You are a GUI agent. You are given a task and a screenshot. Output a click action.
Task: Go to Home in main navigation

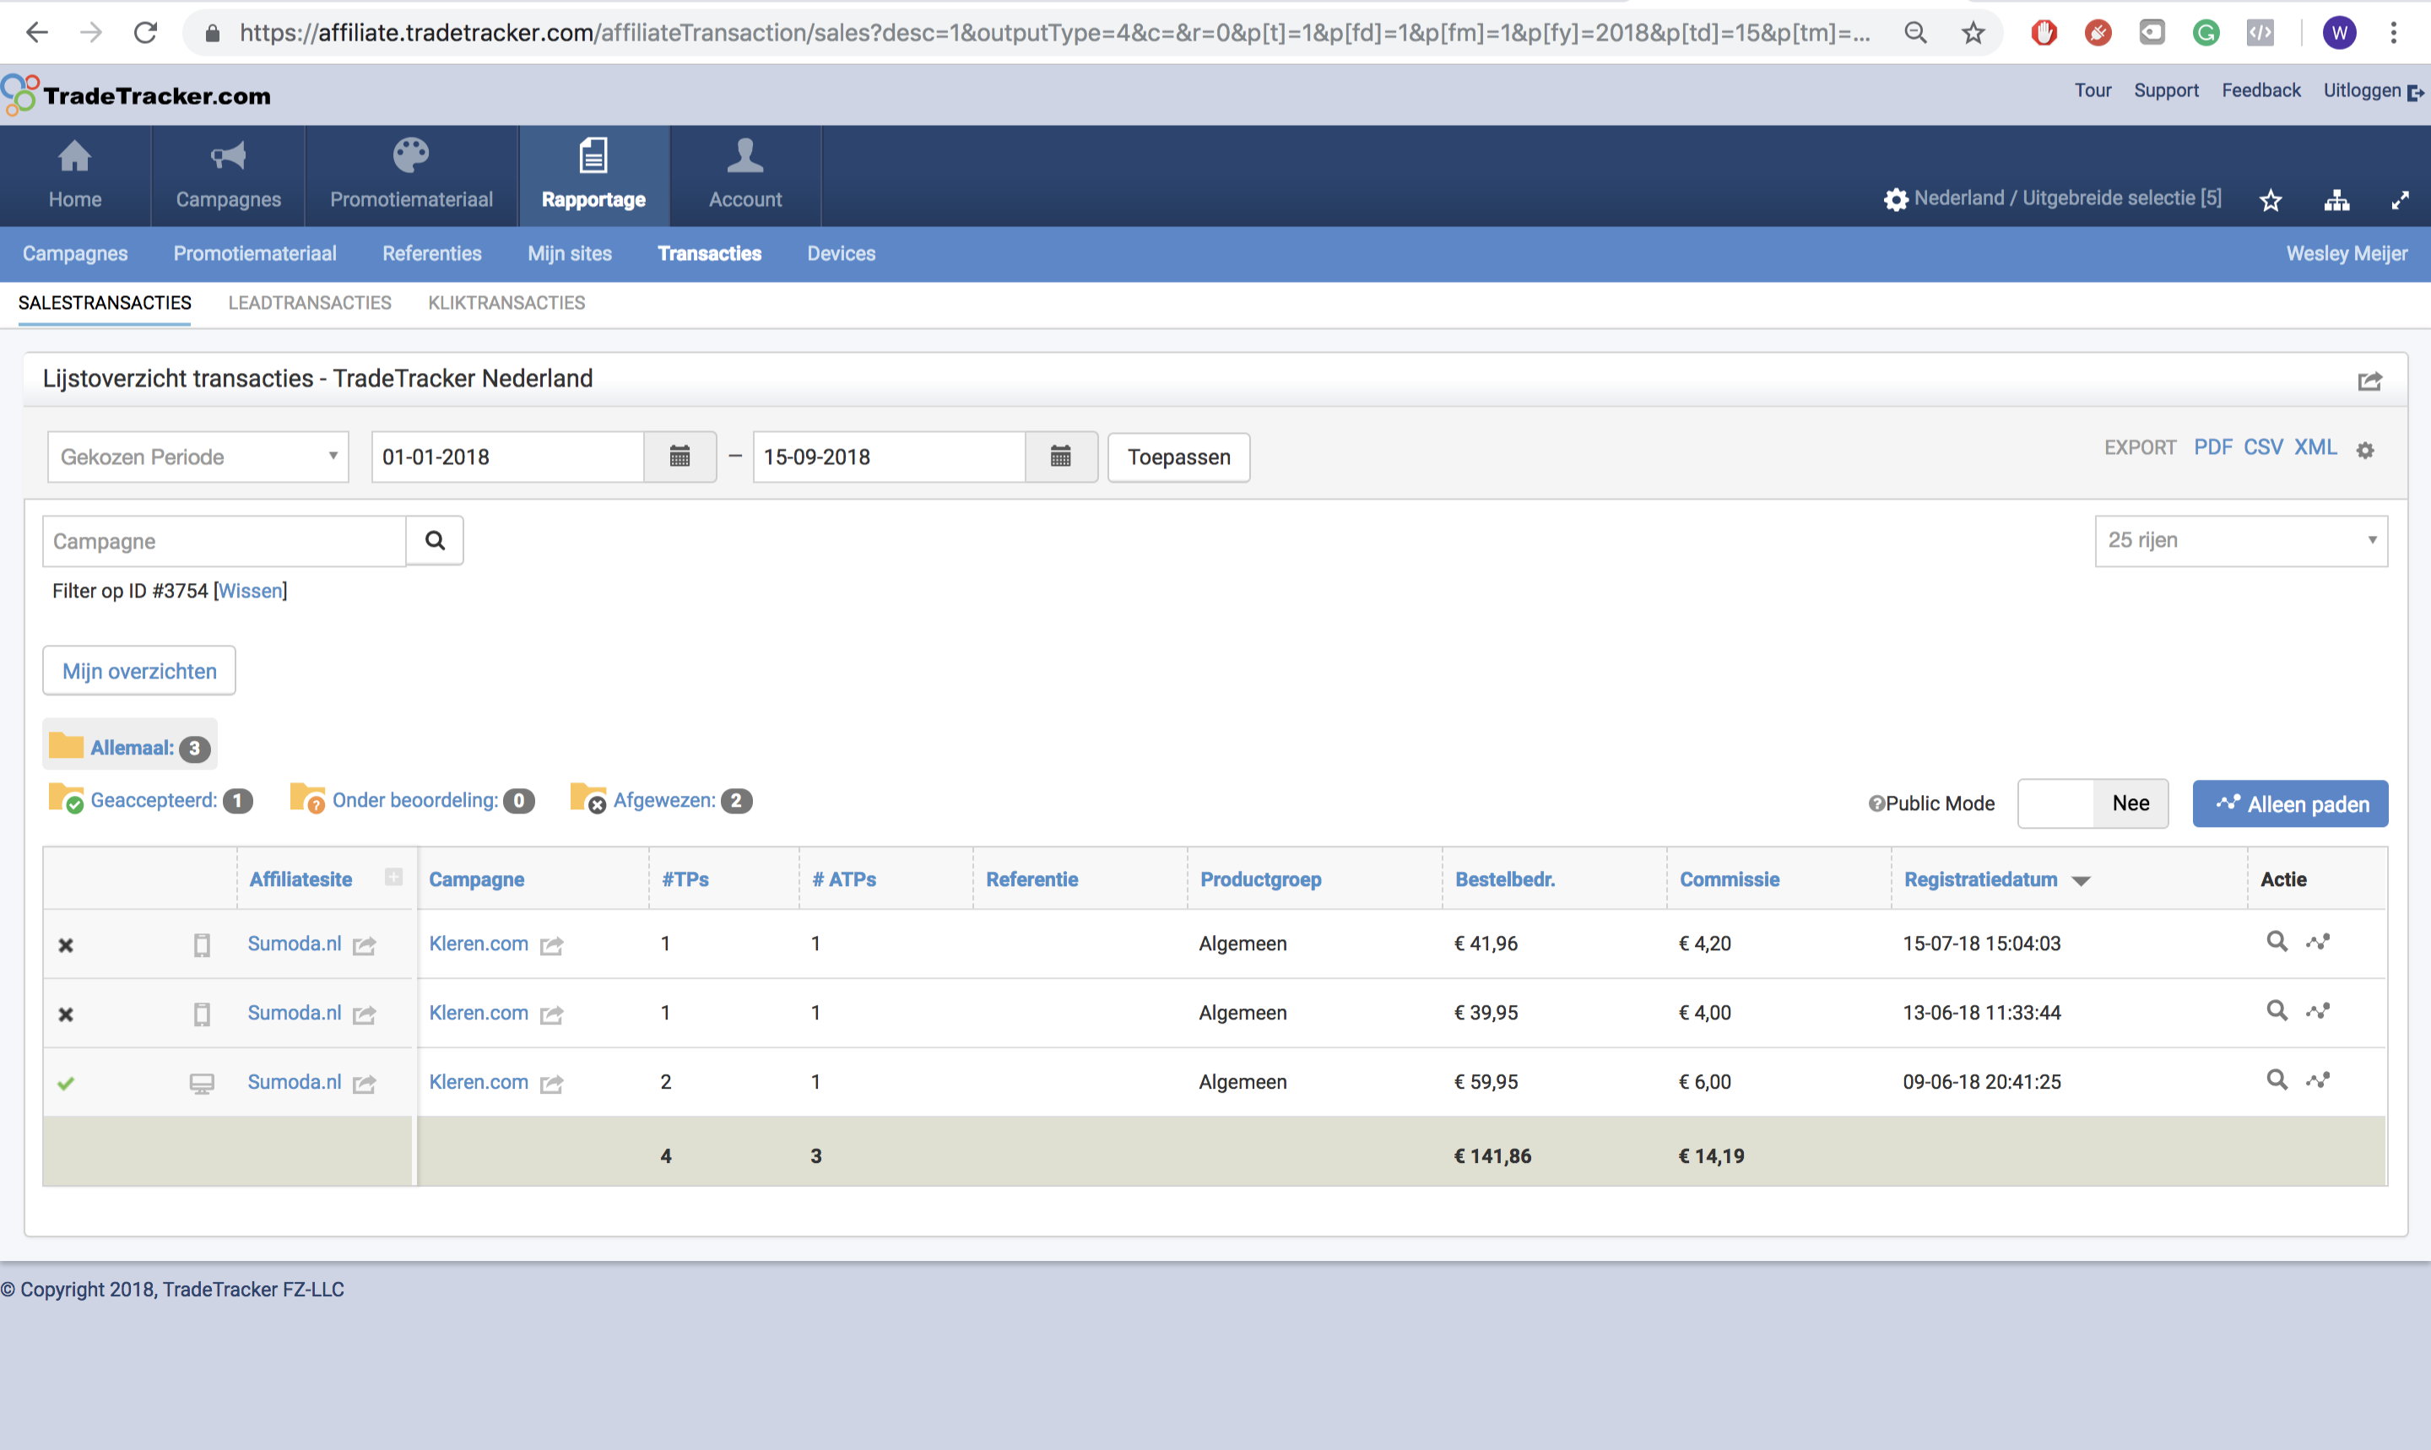point(75,176)
